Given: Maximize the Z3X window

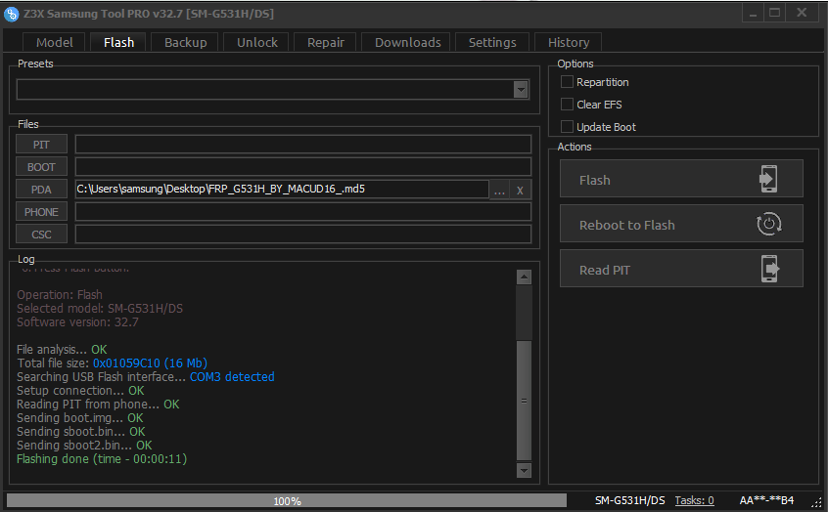Looking at the screenshot, I should (x=775, y=13).
